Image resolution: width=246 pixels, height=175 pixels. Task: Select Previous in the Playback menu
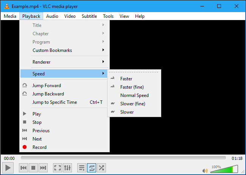64,130
